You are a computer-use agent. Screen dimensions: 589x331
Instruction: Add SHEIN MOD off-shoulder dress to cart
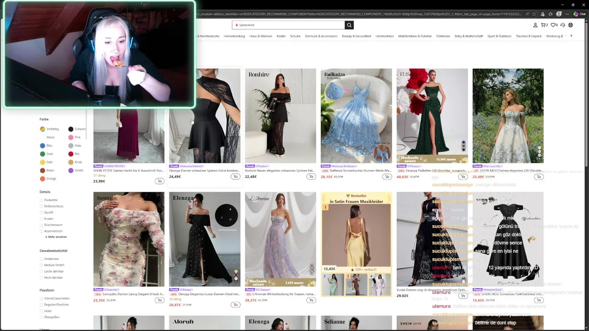(x=538, y=177)
